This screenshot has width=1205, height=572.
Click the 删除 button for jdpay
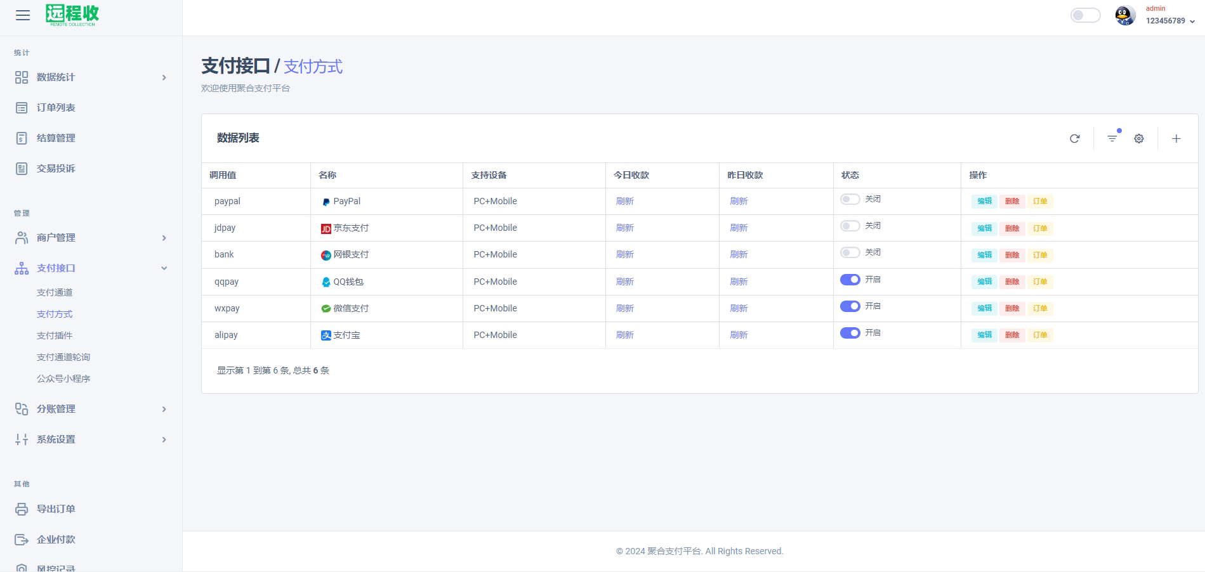point(1012,228)
